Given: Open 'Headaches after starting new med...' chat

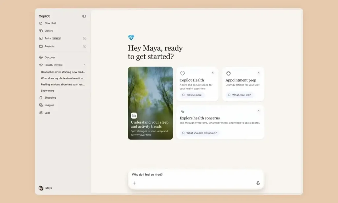Looking at the screenshot, I should tap(63, 72).
